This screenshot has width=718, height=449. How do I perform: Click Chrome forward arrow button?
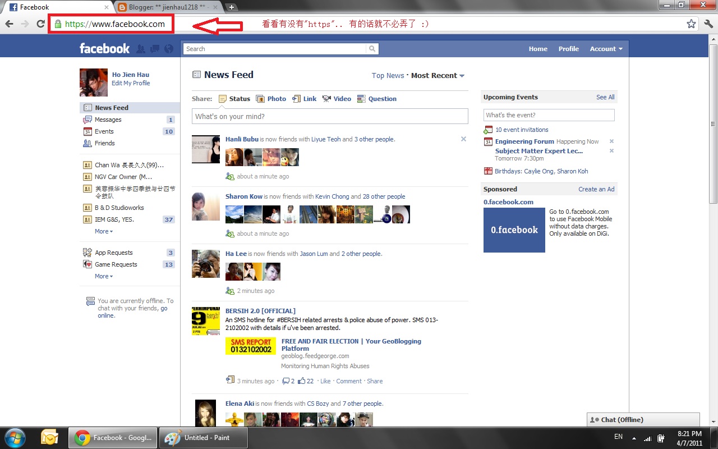click(x=25, y=24)
